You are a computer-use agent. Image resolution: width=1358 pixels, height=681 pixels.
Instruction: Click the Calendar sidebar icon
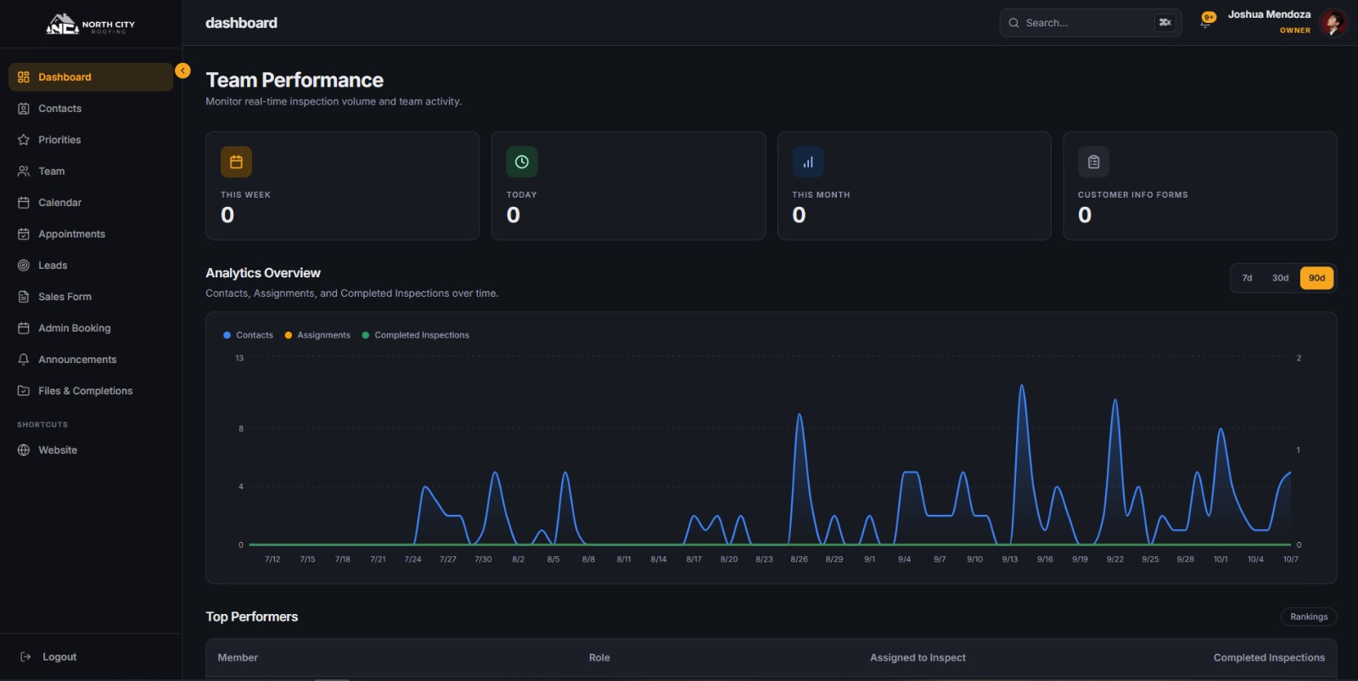pos(24,203)
